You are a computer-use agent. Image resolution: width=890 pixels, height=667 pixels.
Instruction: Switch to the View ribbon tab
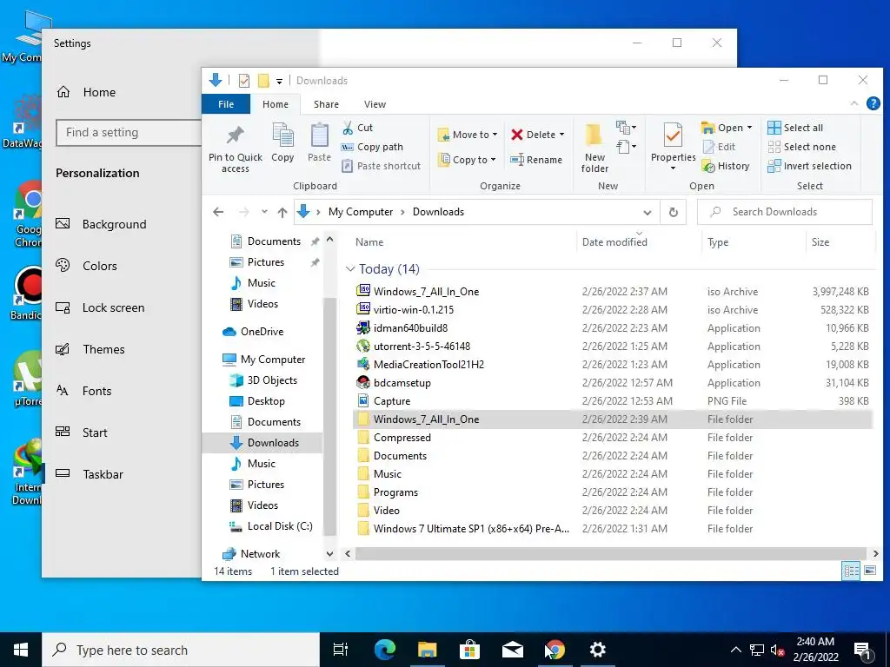pyautogui.click(x=375, y=104)
